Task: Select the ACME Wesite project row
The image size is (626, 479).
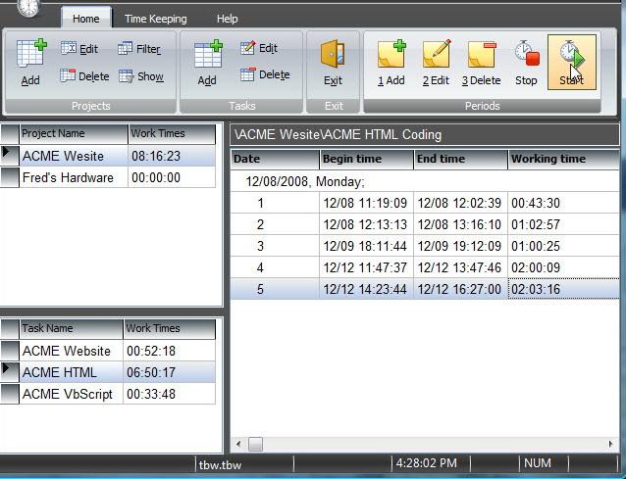Action: click(108, 156)
